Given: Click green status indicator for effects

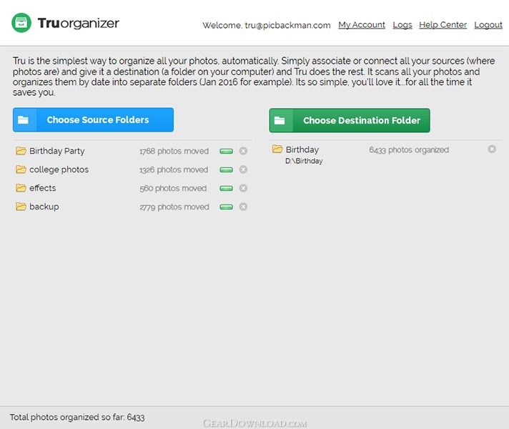Looking at the screenshot, I should pyautogui.click(x=226, y=188).
